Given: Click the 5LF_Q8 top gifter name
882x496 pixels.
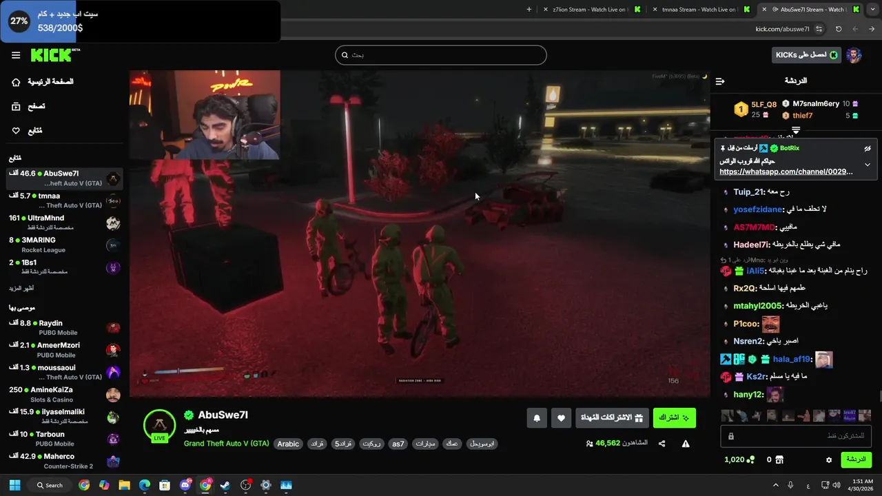Looking at the screenshot, I should [x=763, y=105].
